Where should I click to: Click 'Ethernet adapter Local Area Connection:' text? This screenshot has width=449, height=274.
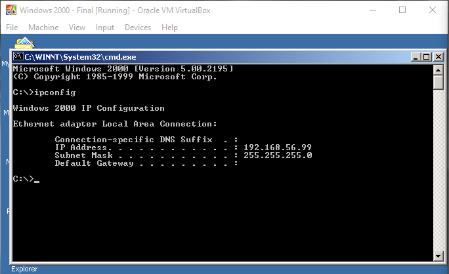(x=115, y=124)
